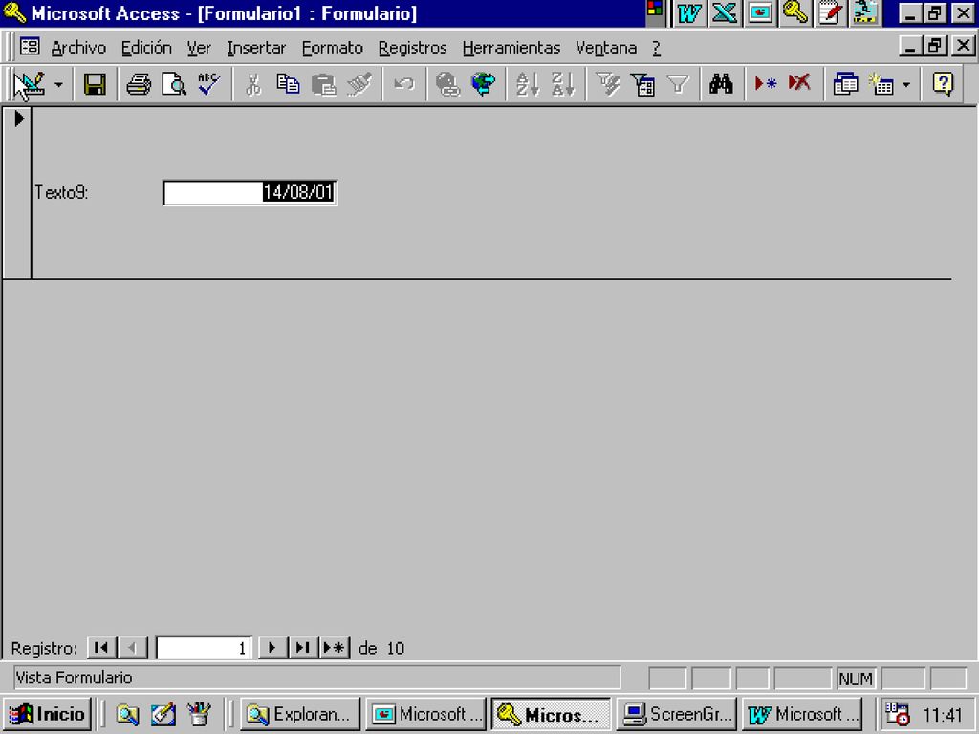Print the form using the printer icon
The width and height of the screenshot is (979, 734).
click(138, 84)
